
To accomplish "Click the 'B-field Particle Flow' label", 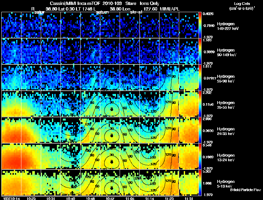I will (x=246, y=190).
